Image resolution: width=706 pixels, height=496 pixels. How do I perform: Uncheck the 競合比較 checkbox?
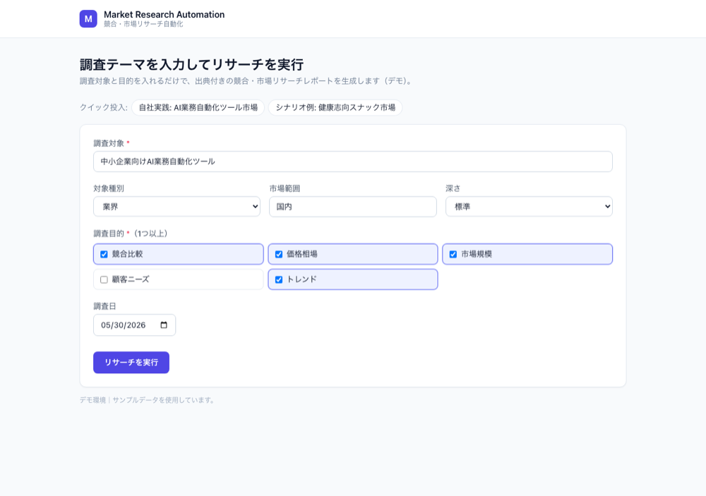[x=104, y=254]
